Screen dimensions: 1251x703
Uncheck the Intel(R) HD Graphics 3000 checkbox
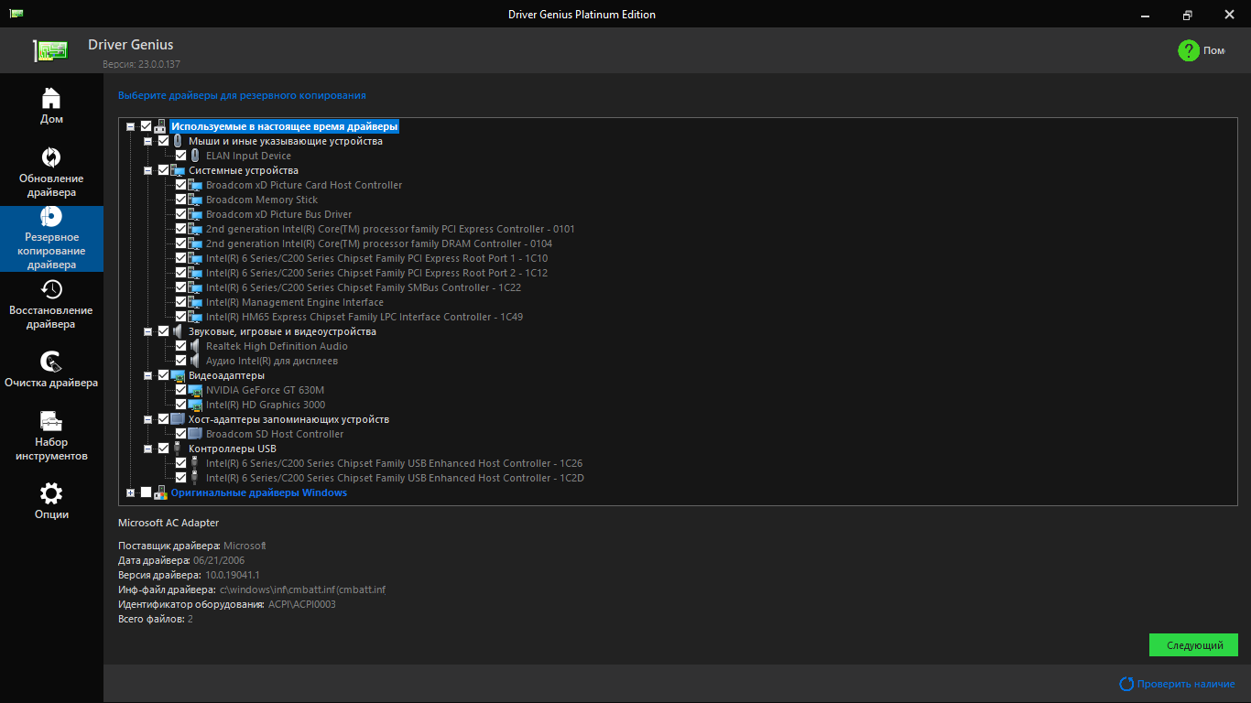[180, 405]
